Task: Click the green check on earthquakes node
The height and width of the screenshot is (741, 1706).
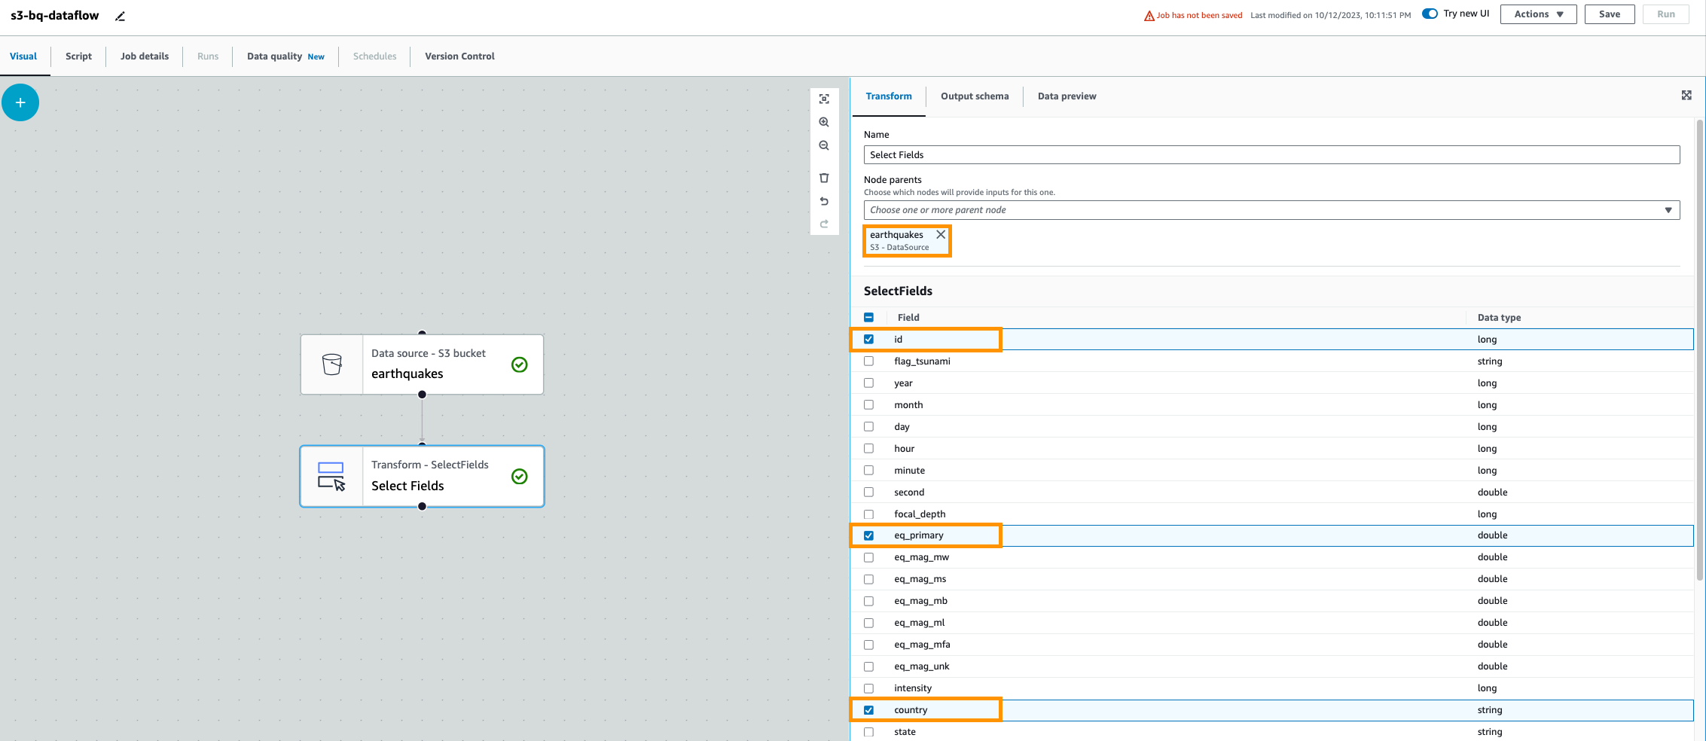Action: (520, 364)
